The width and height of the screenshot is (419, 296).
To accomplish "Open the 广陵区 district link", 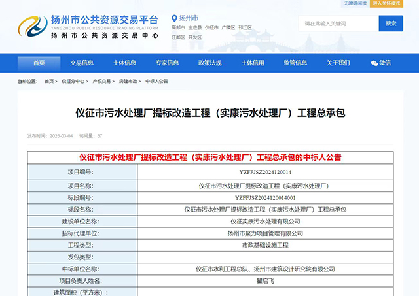I will click(x=228, y=27).
